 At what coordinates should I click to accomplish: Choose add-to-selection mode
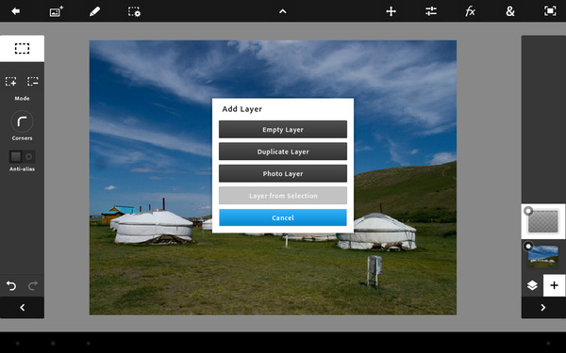pyautogui.click(x=10, y=81)
